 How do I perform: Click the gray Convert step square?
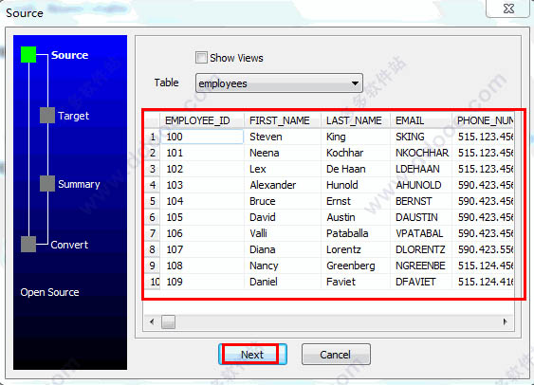coord(28,244)
